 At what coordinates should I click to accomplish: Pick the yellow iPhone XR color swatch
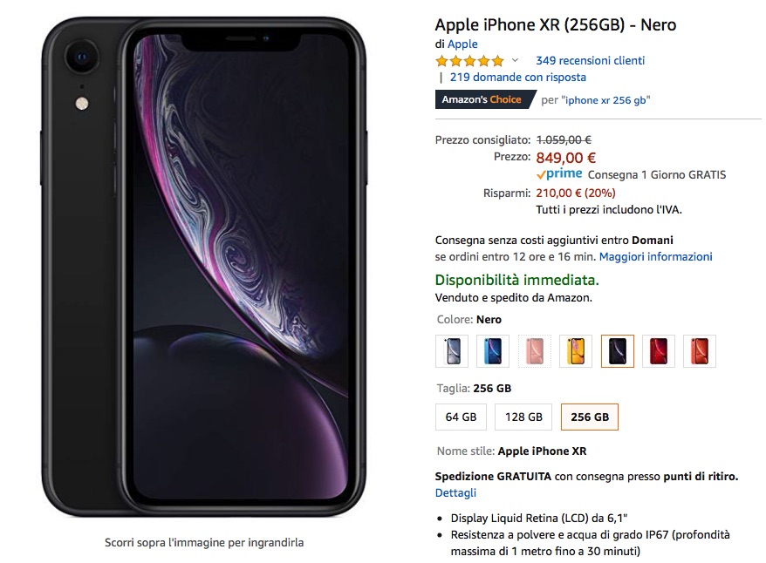(x=576, y=350)
